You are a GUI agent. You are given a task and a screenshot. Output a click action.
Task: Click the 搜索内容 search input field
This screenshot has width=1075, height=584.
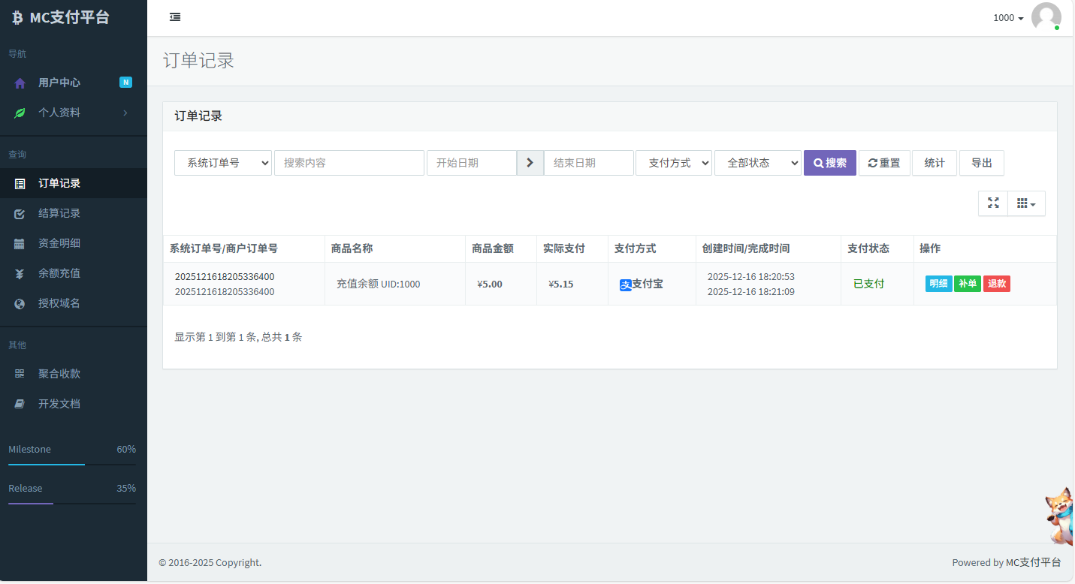[349, 163]
